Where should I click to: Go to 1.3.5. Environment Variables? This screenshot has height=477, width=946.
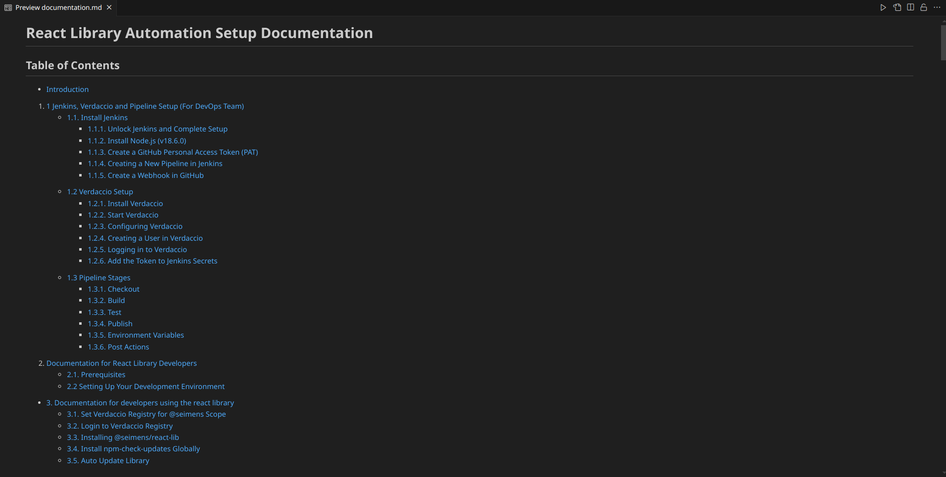click(x=136, y=335)
